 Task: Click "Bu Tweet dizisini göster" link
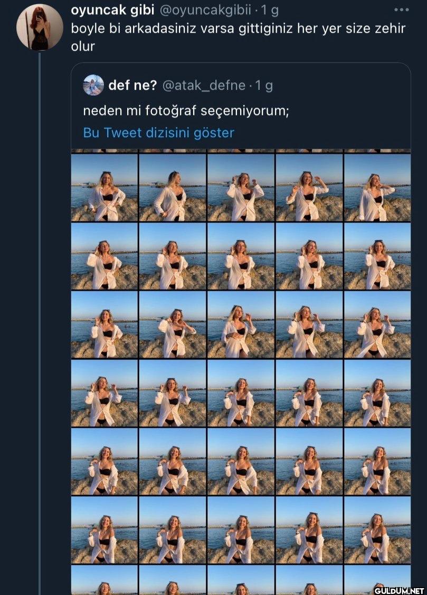click(x=158, y=132)
